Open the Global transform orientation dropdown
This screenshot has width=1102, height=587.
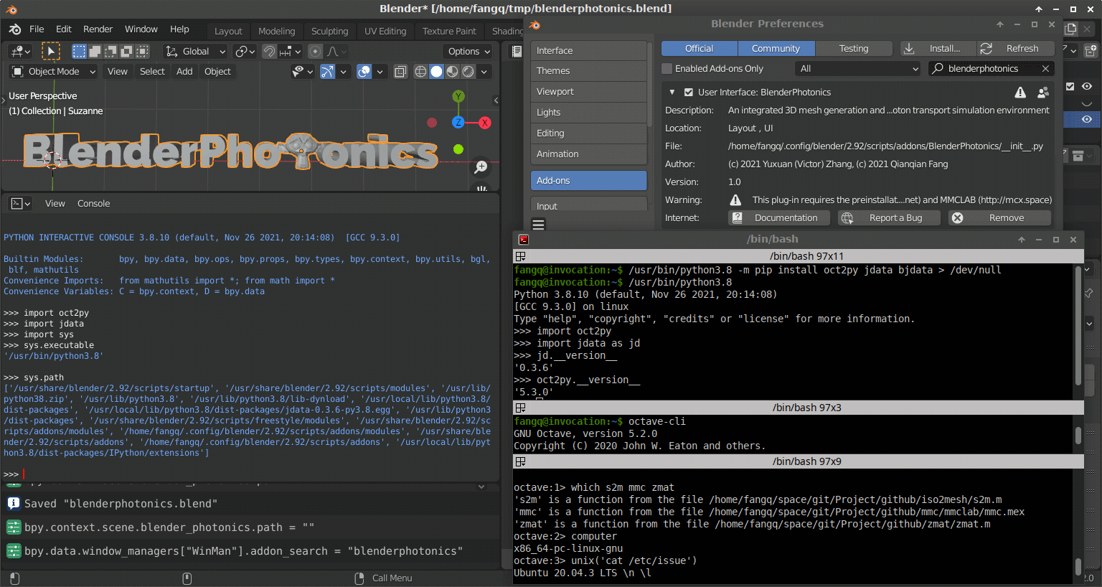pyautogui.click(x=195, y=52)
